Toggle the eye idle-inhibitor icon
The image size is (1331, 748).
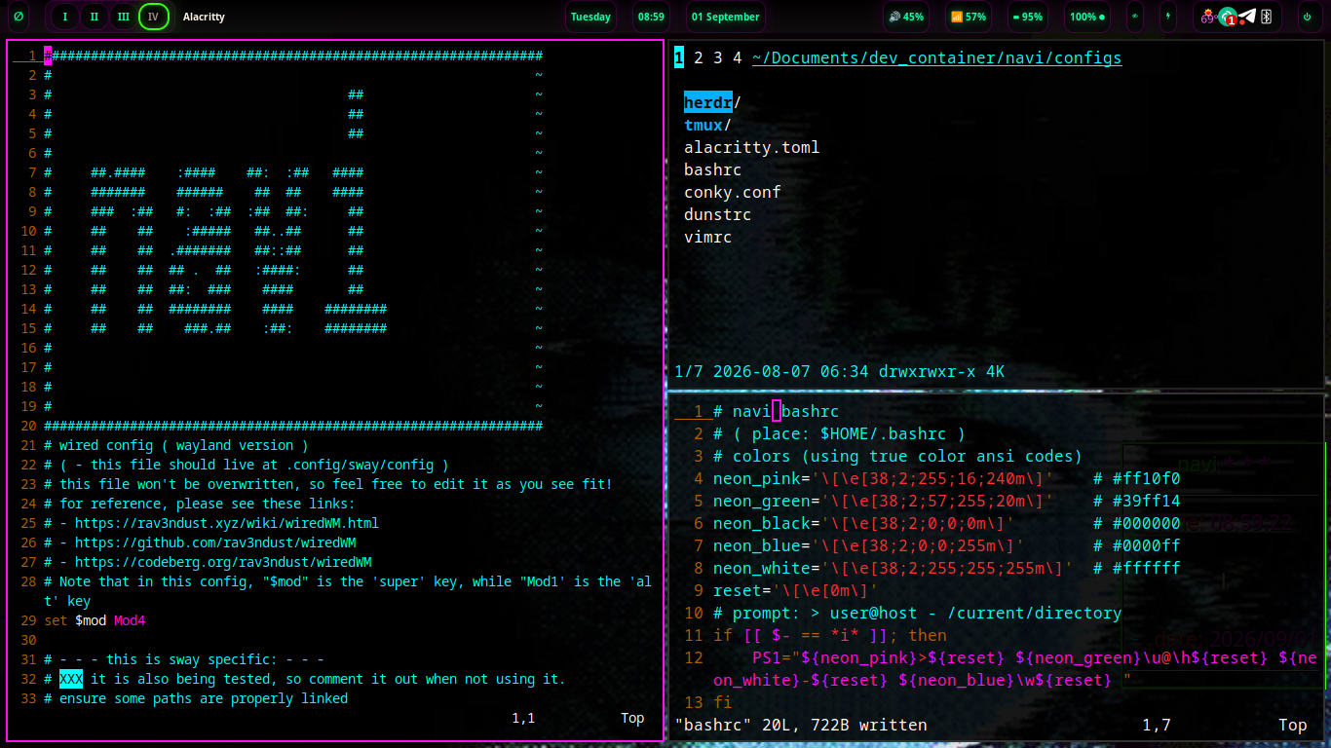pos(1134,17)
